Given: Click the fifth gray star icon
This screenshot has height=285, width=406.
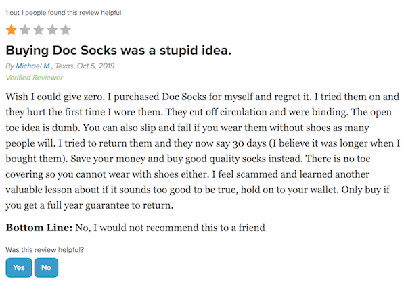Looking at the screenshot, I should coord(66,30).
